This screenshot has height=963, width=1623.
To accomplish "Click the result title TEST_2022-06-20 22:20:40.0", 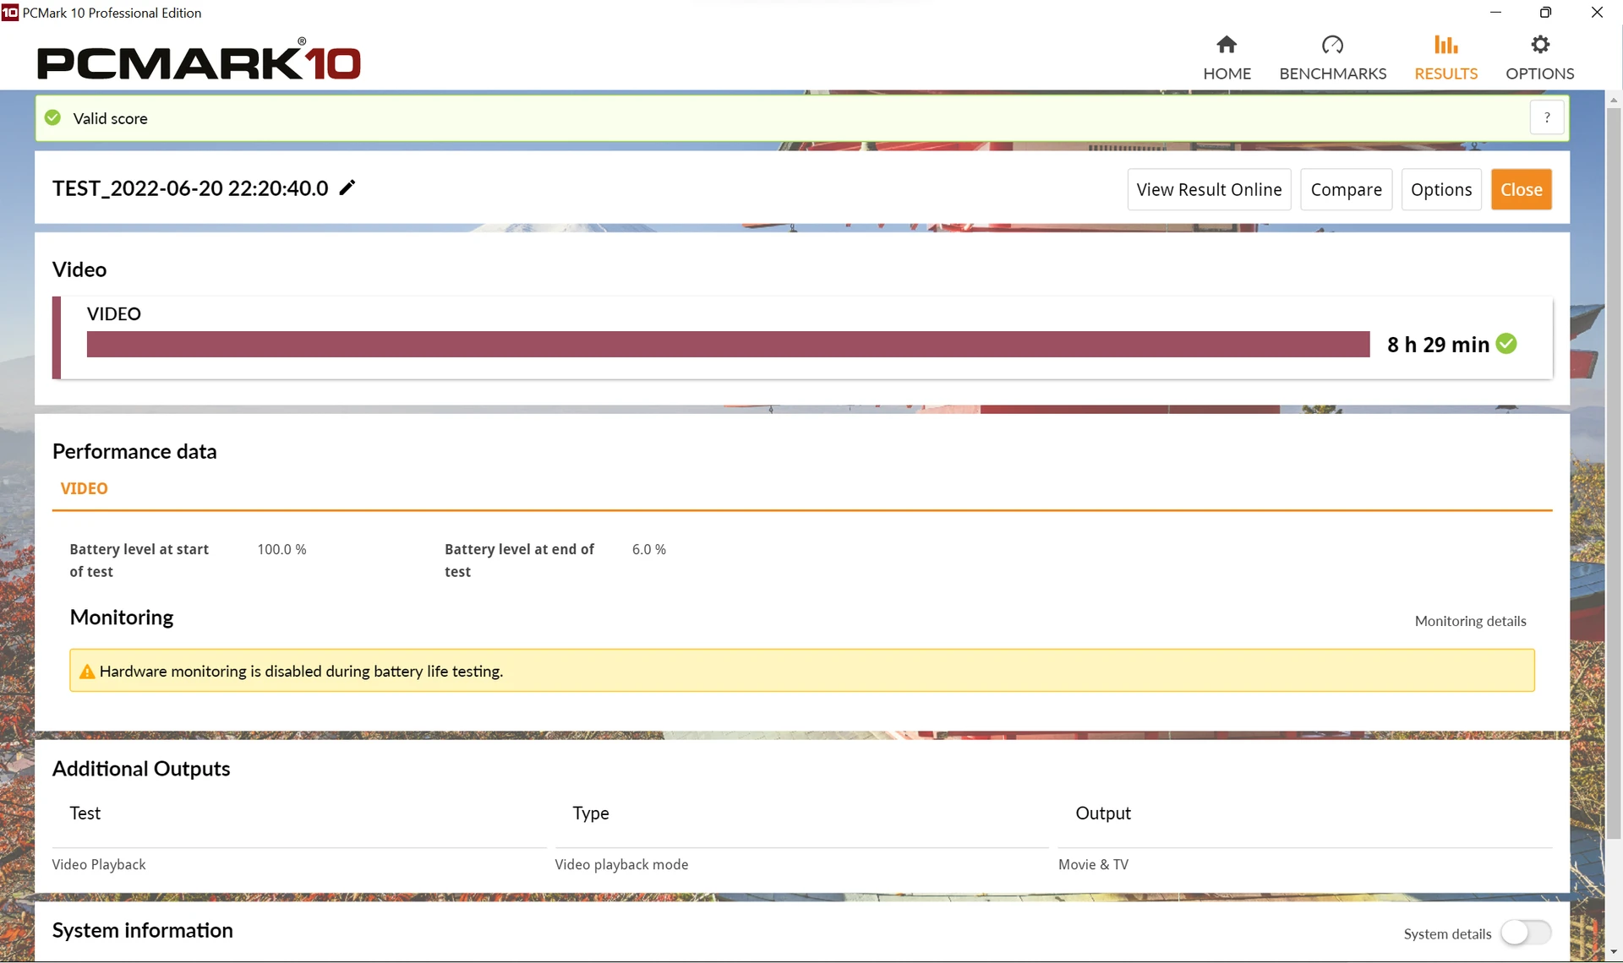I will pos(190,188).
